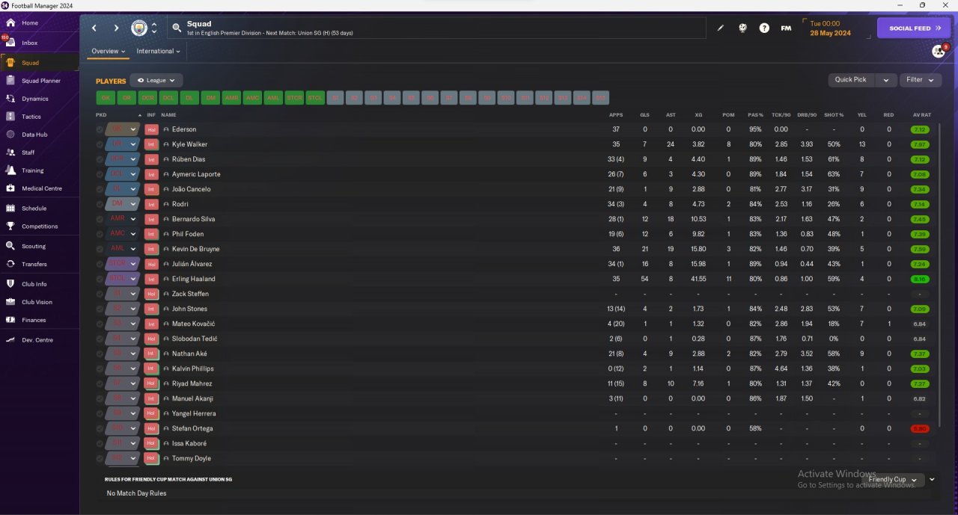Toggle the picked circle for Zack Steffen
Viewport: 958px width, 515px height.
click(x=100, y=294)
